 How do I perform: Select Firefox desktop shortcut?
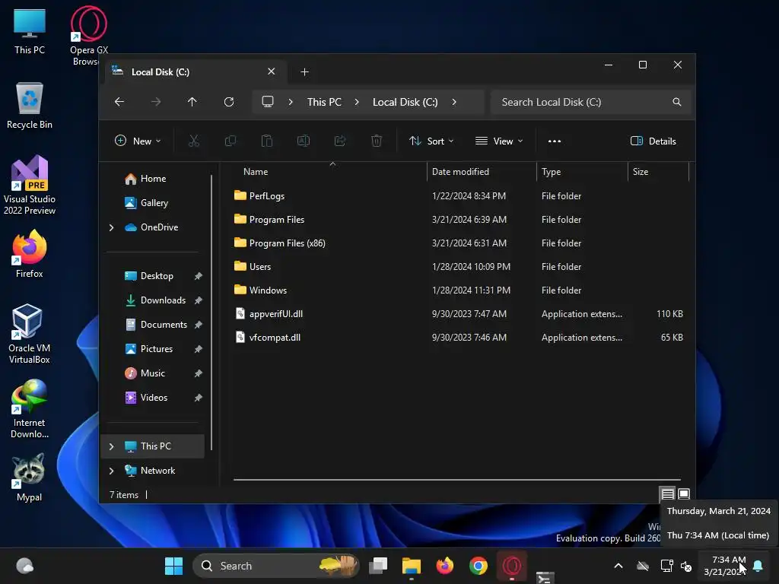30,254
